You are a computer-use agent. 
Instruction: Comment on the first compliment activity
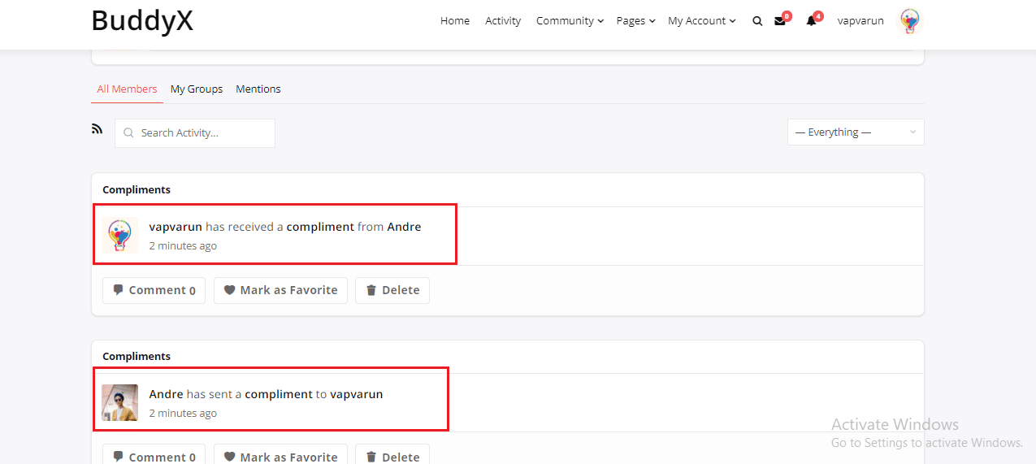(x=154, y=290)
